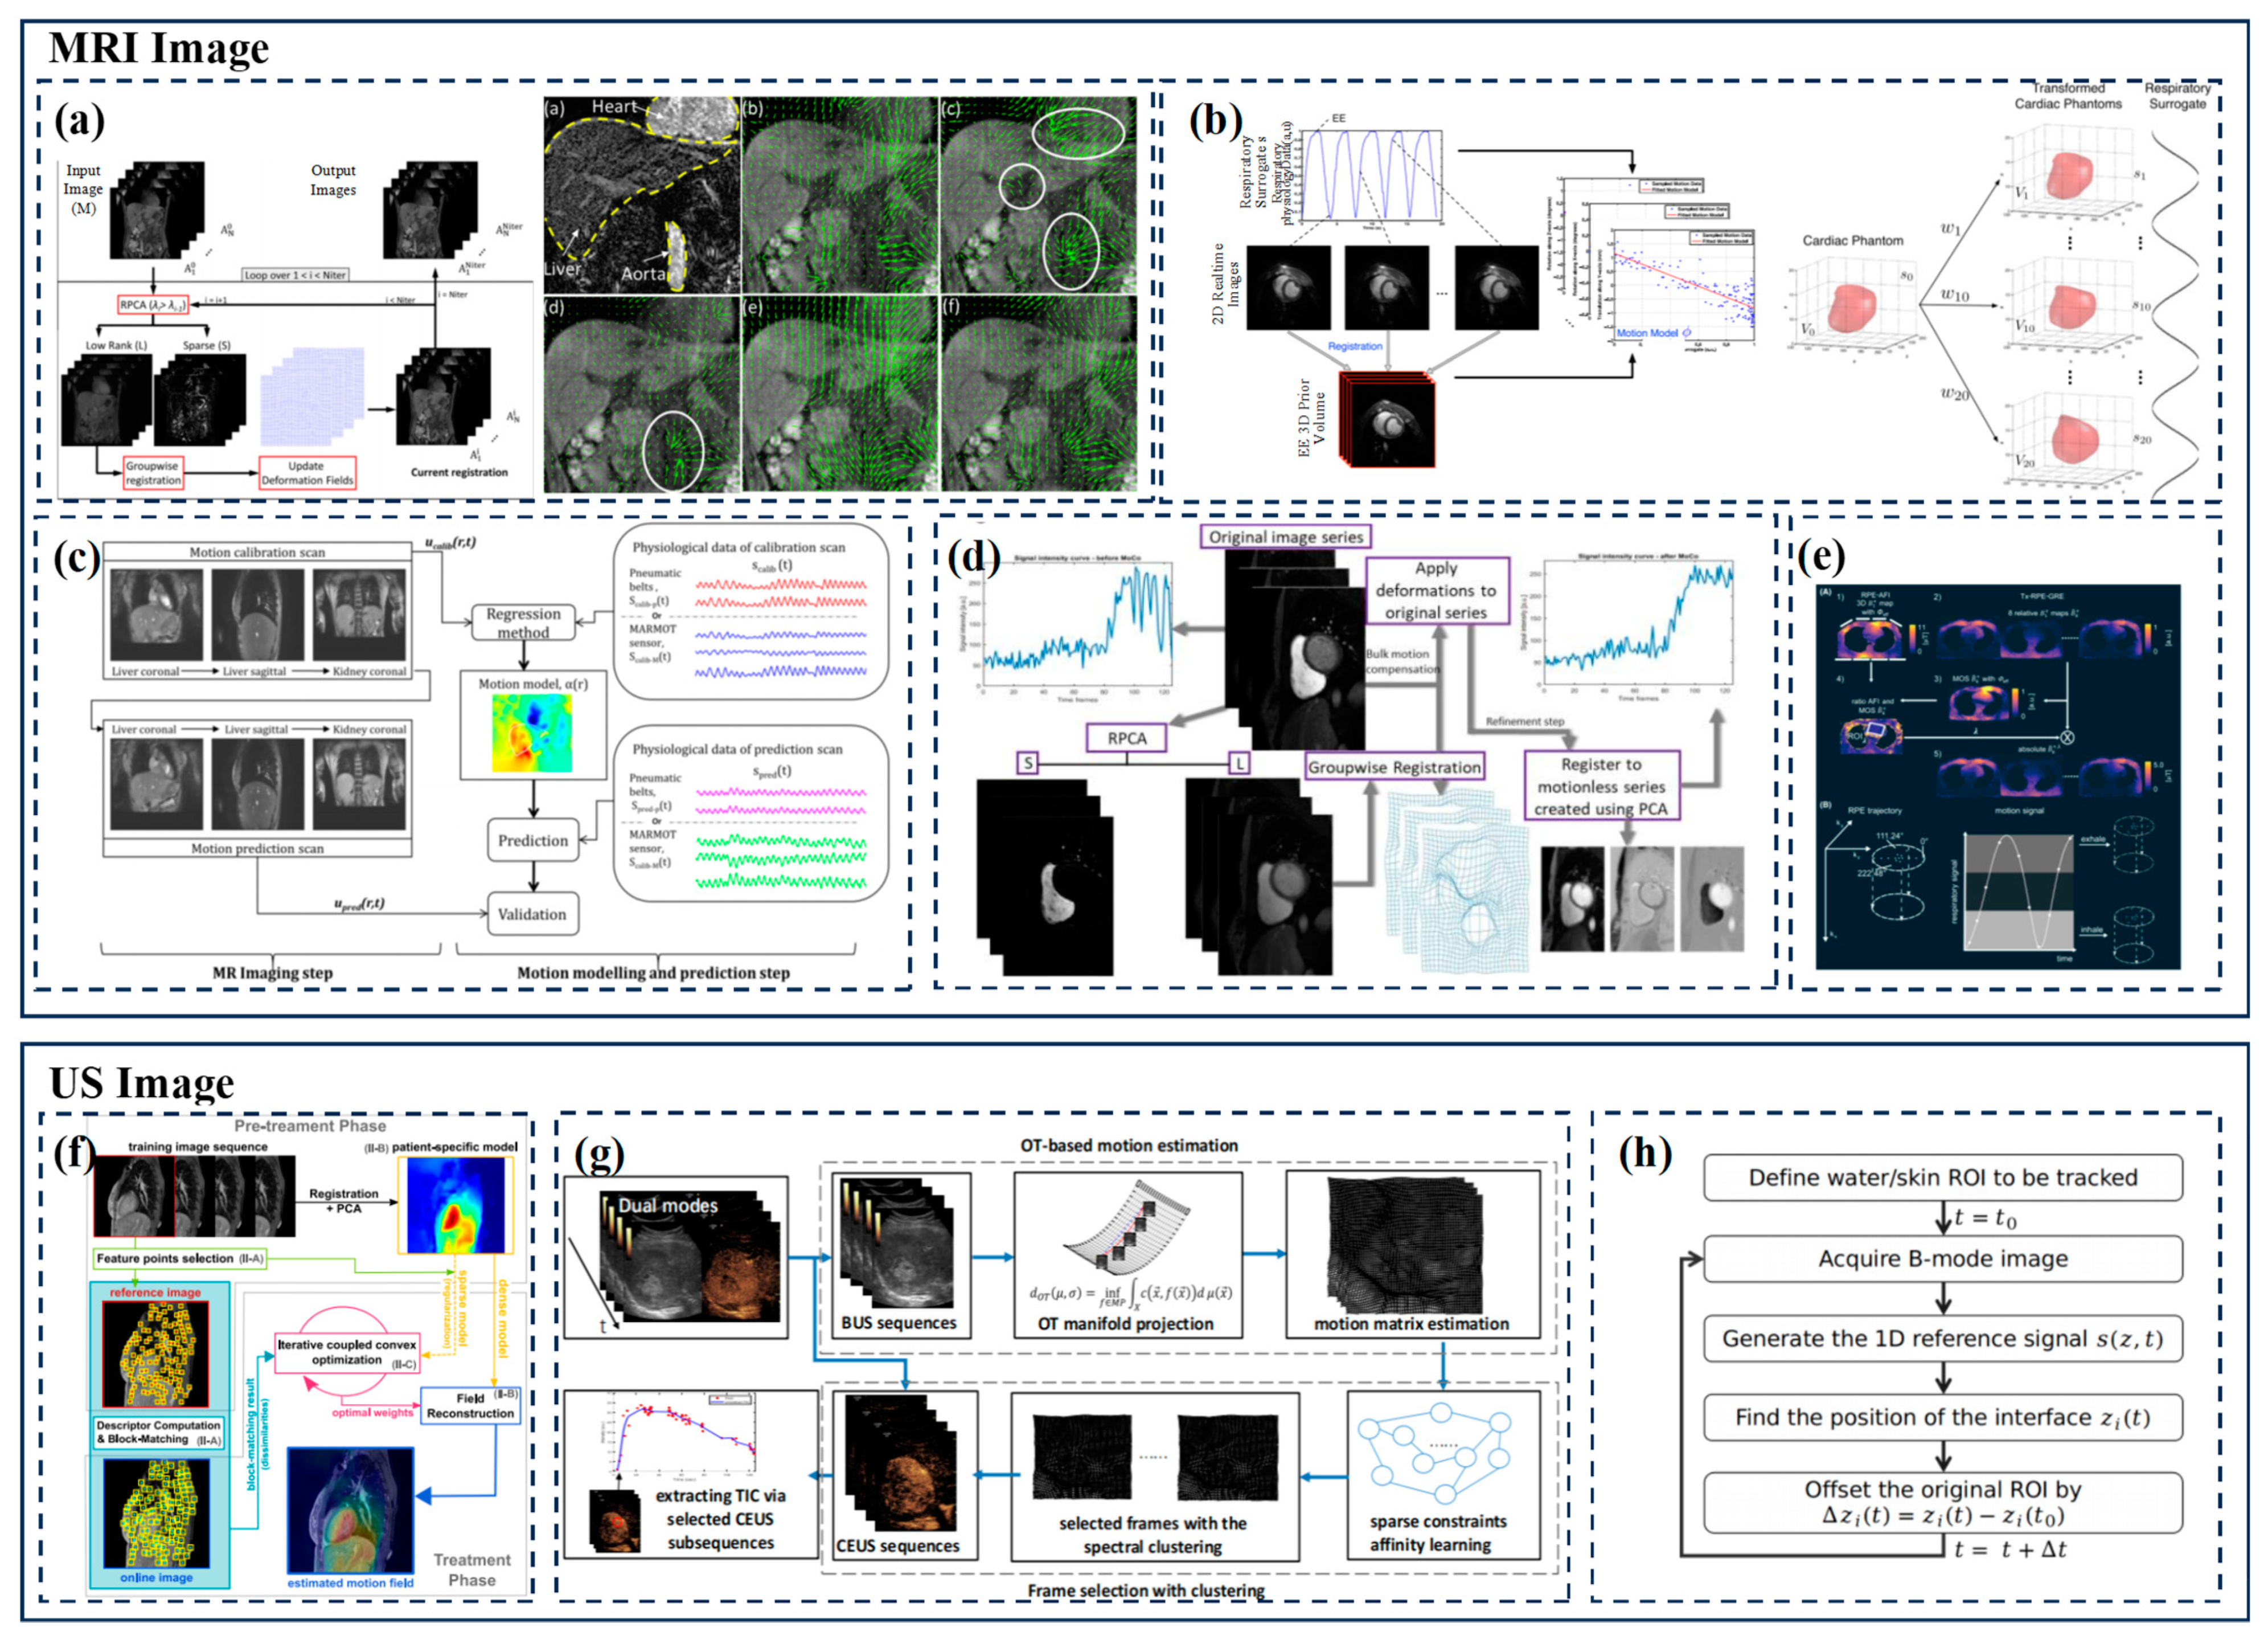
Task: Click the Field Reconstruction box in panel (f)
Action: pos(470,1406)
